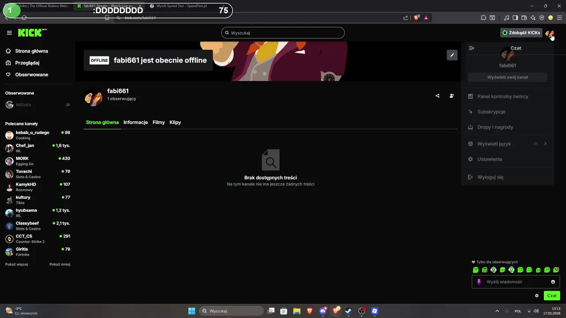Open the Steam taskbar icon

tap(348, 311)
